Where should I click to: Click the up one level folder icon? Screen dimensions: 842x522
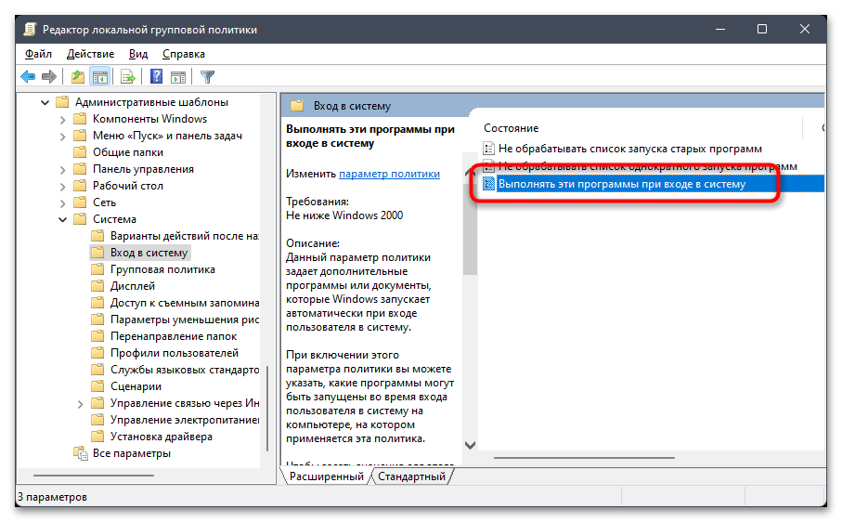[78, 77]
